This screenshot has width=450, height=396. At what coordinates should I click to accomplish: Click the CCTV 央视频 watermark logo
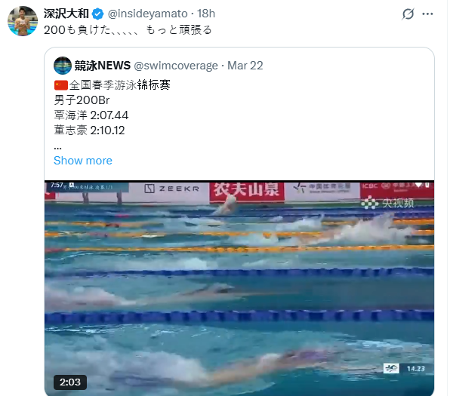pos(387,203)
